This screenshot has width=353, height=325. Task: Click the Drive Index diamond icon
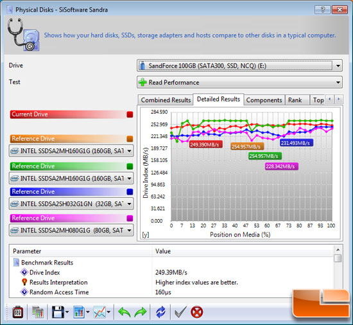click(24, 272)
